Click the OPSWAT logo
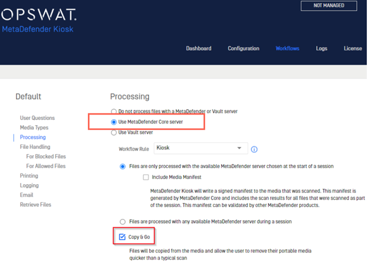368x265 pixels. click(x=39, y=15)
